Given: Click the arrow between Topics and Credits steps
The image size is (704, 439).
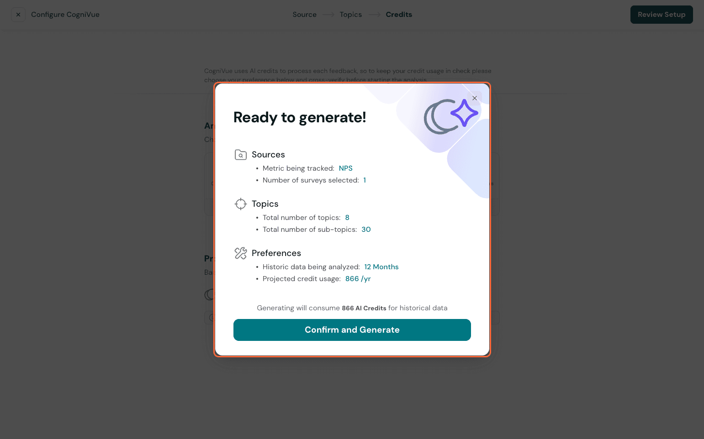Looking at the screenshot, I should 374,15.
